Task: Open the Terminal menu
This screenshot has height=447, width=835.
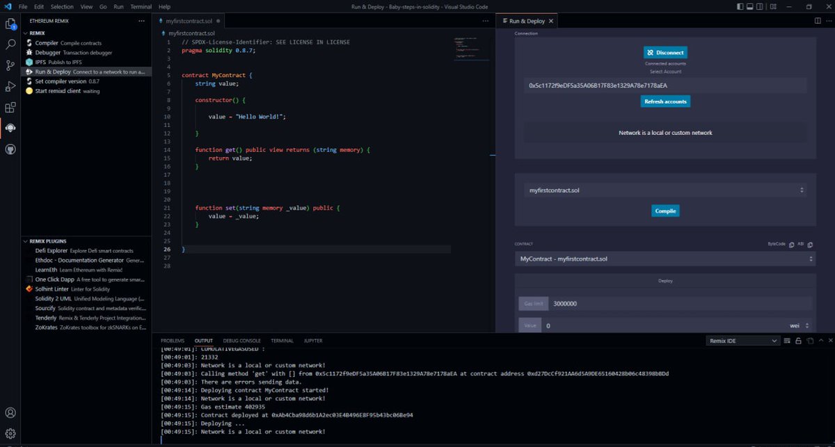Action: [x=141, y=6]
